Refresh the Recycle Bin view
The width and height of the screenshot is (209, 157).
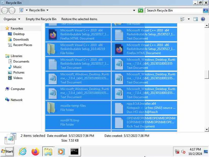pyautogui.click(x=141, y=10)
